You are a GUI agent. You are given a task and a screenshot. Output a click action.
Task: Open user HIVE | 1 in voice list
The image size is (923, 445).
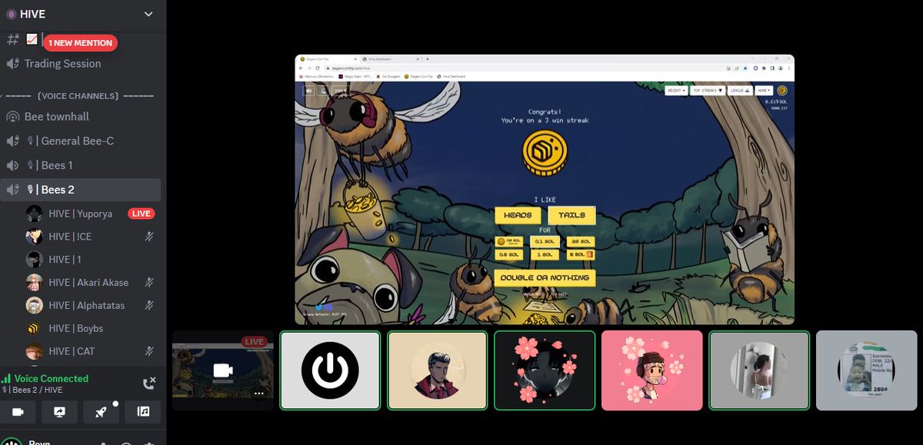65,260
